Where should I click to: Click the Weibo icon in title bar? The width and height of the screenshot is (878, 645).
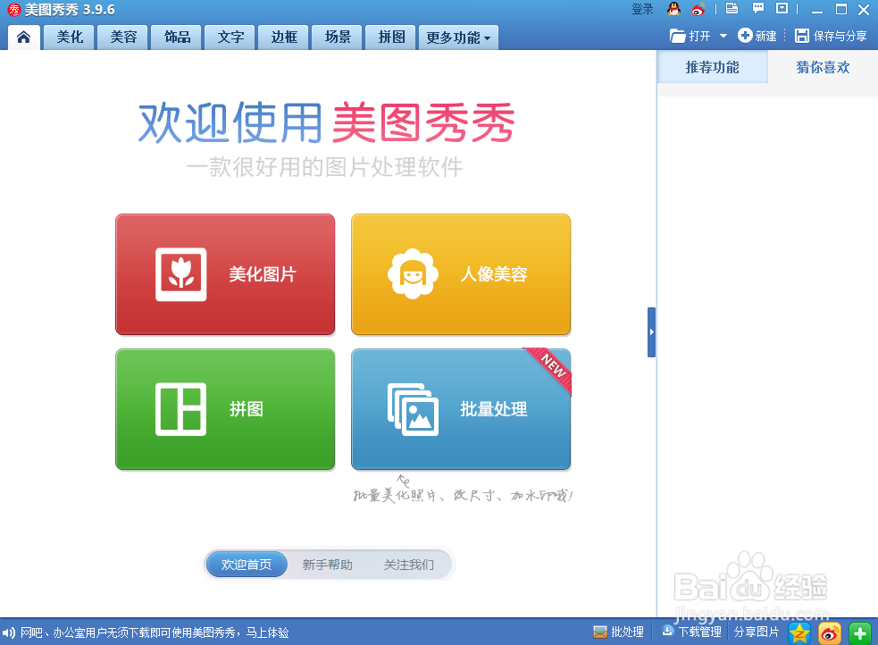click(698, 9)
